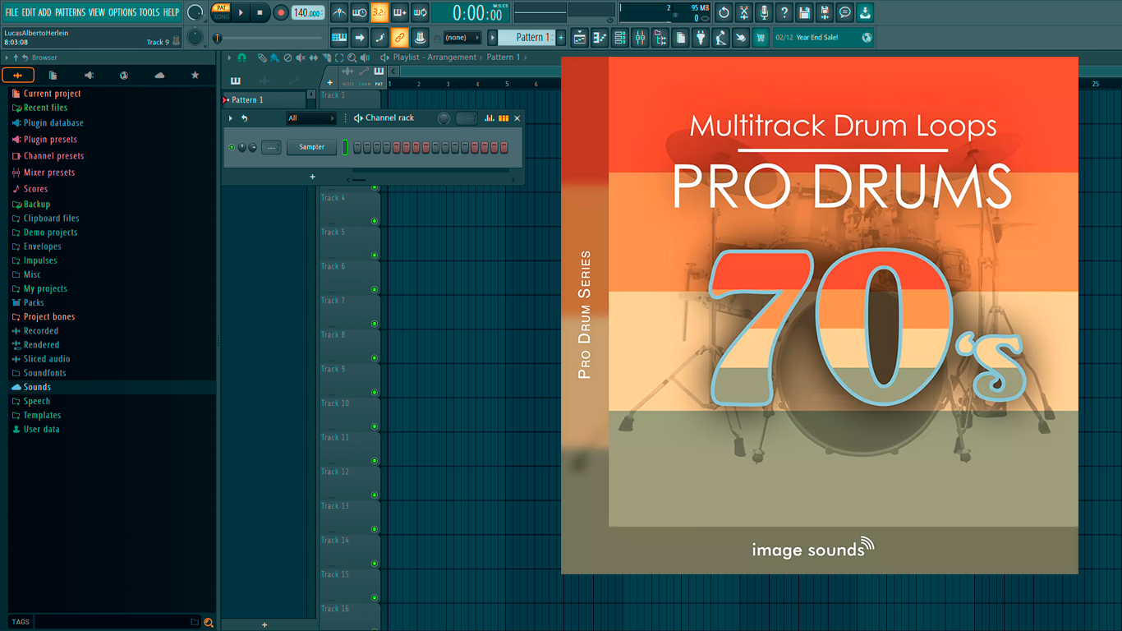Viewport: 1122px width, 631px height.
Task: Click the shopping cart content library icon
Action: 761,38
